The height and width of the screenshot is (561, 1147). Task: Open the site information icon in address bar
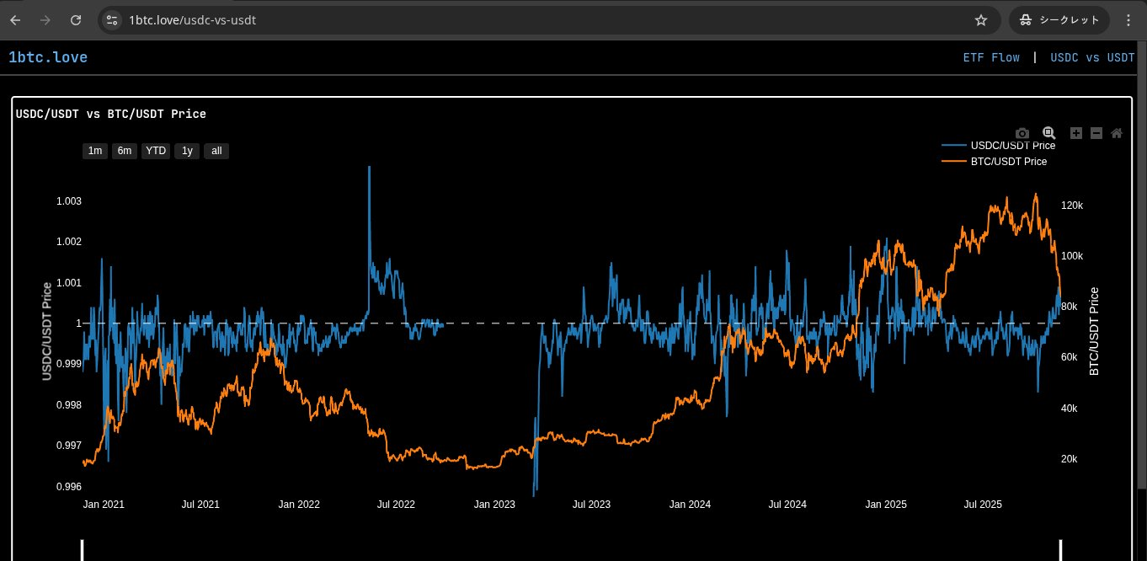coord(113,20)
